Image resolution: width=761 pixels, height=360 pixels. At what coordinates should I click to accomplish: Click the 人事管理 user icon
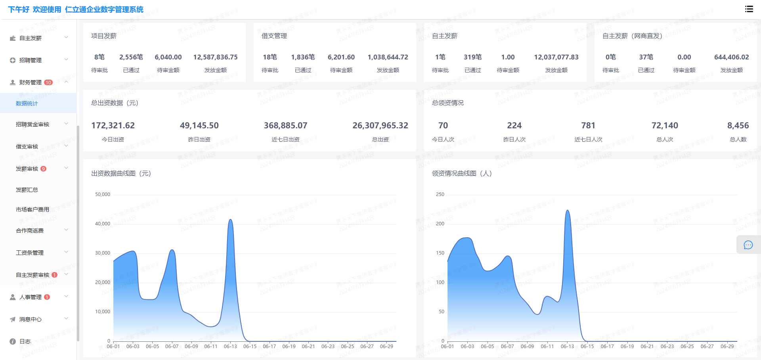click(13, 297)
